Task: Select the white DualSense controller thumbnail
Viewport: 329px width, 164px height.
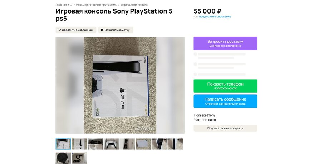Action: coord(111,144)
